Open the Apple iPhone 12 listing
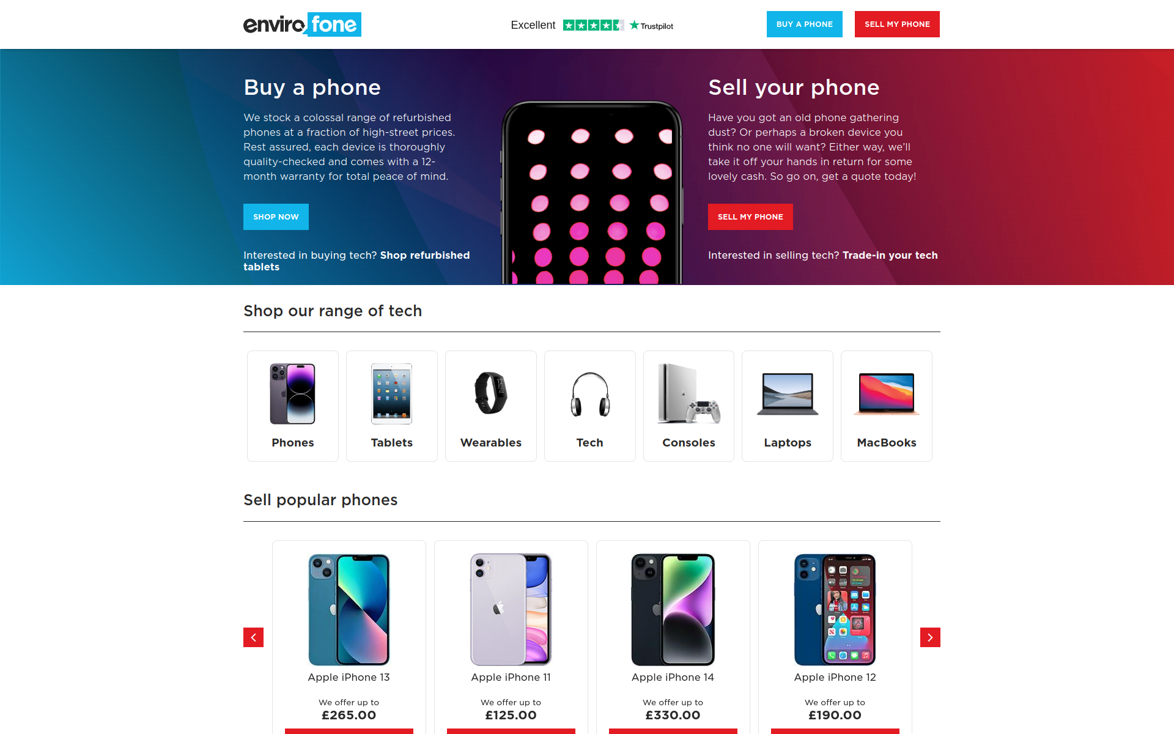 tap(835, 677)
